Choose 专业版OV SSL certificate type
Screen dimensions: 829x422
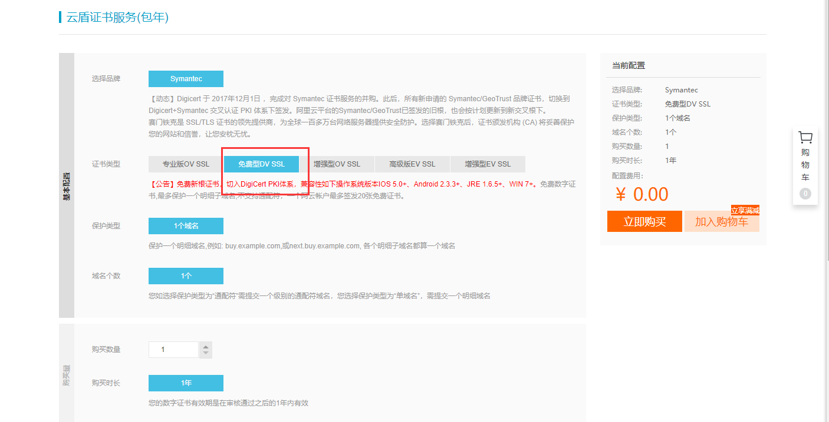pos(186,164)
